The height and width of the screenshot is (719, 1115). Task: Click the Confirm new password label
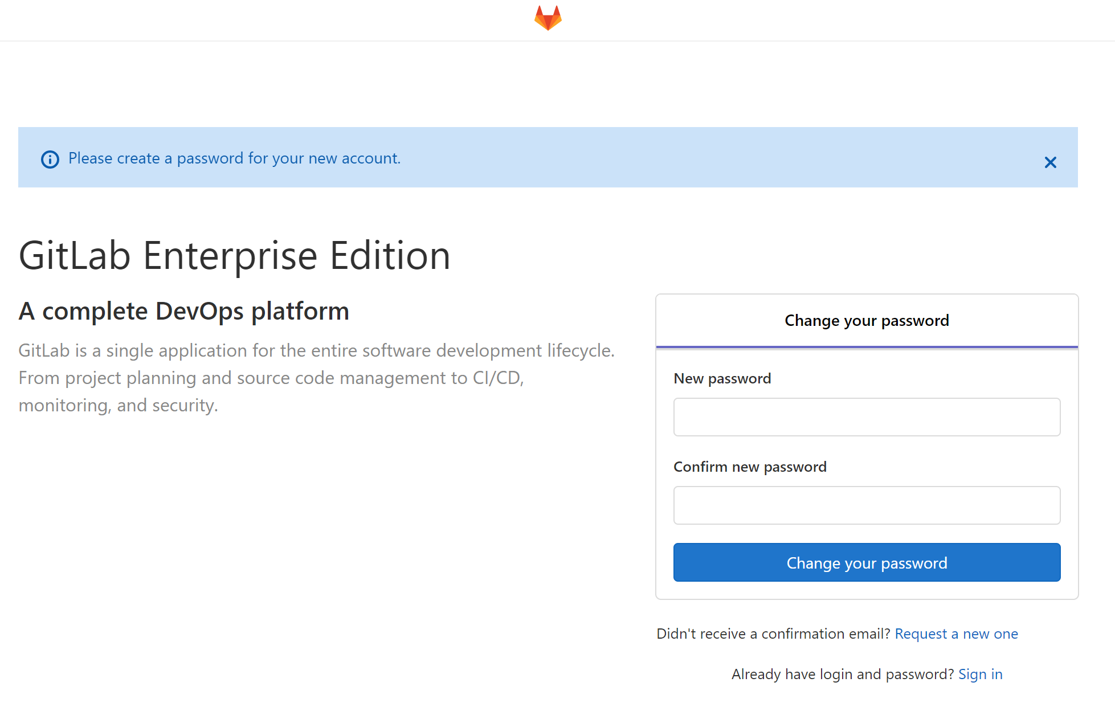pyautogui.click(x=750, y=467)
